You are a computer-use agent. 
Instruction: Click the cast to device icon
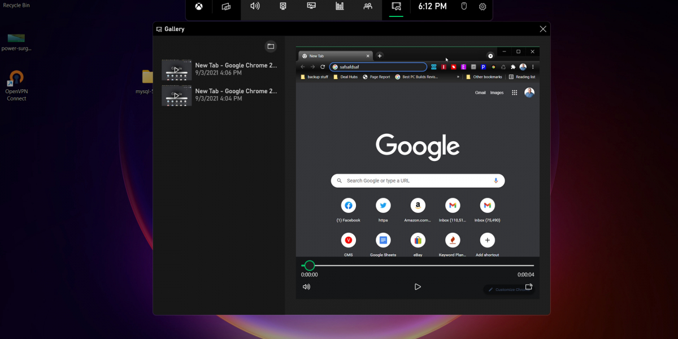(529, 287)
